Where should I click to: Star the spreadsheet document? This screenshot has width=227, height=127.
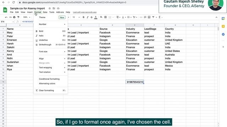(x=50, y=8)
